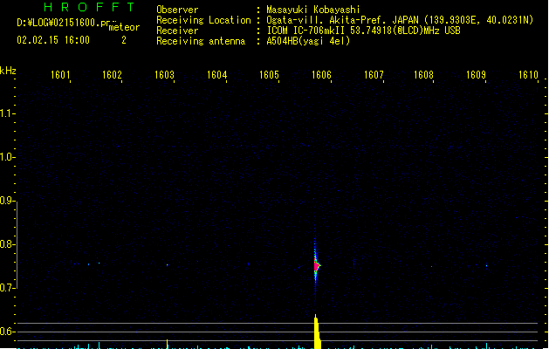Select observer name Masayuki Kobayashi

[313, 10]
